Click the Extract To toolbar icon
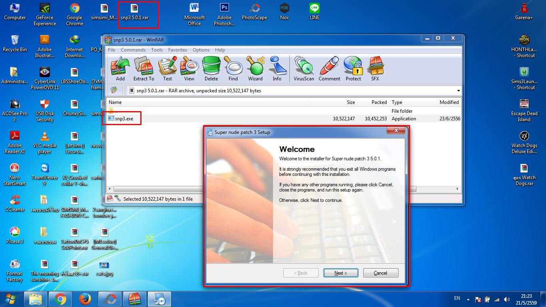546x307 pixels. 143,69
